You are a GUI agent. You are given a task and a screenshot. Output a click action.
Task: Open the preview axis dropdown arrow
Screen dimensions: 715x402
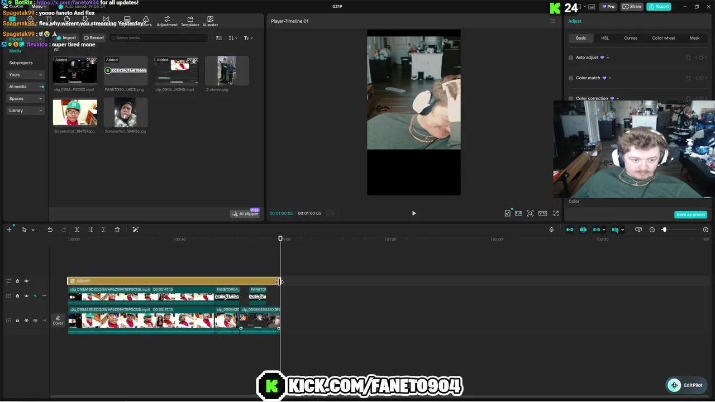point(622,230)
